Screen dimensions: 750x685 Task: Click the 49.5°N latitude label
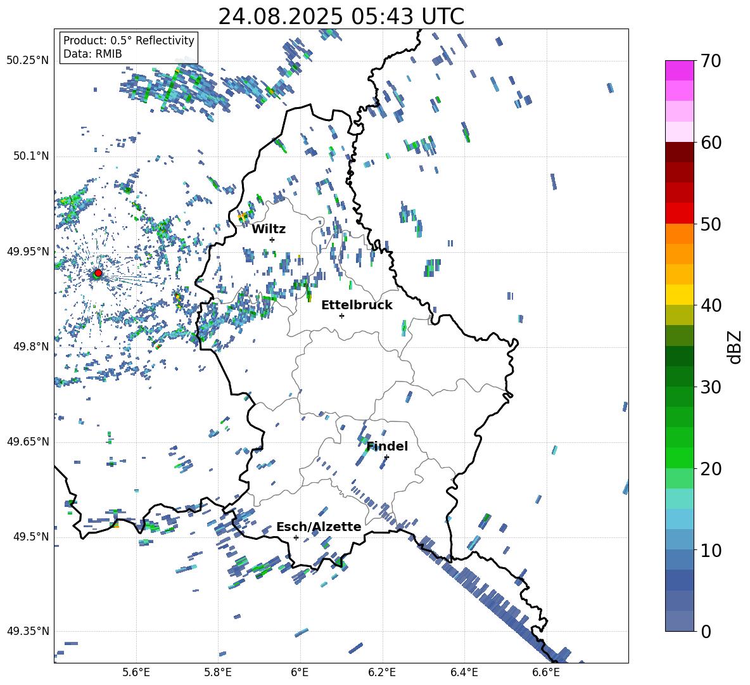(x=31, y=537)
